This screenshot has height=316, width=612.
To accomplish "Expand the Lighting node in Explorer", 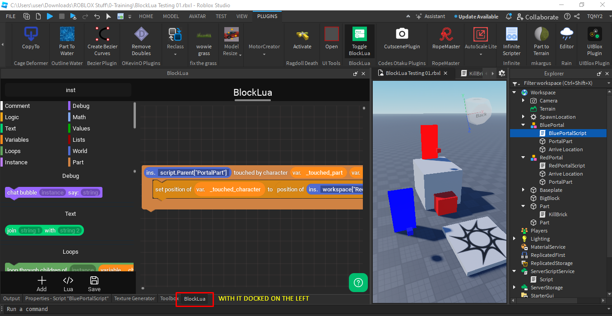I will pyautogui.click(x=515, y=238).
